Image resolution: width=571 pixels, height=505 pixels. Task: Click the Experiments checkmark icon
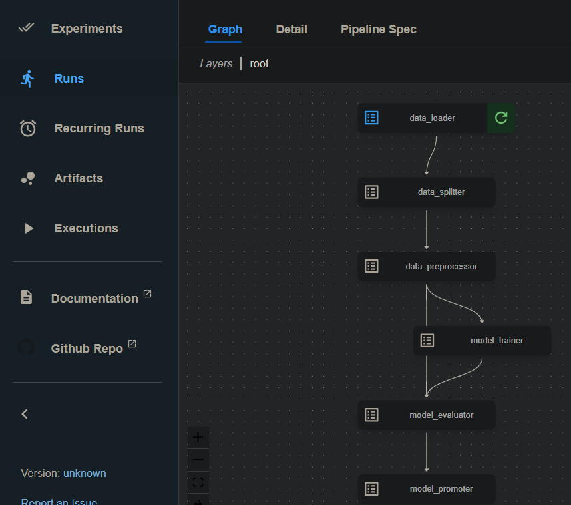click(x=27, y=28)
